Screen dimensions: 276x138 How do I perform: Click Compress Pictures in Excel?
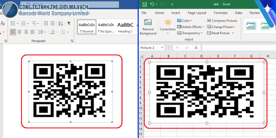222,21
